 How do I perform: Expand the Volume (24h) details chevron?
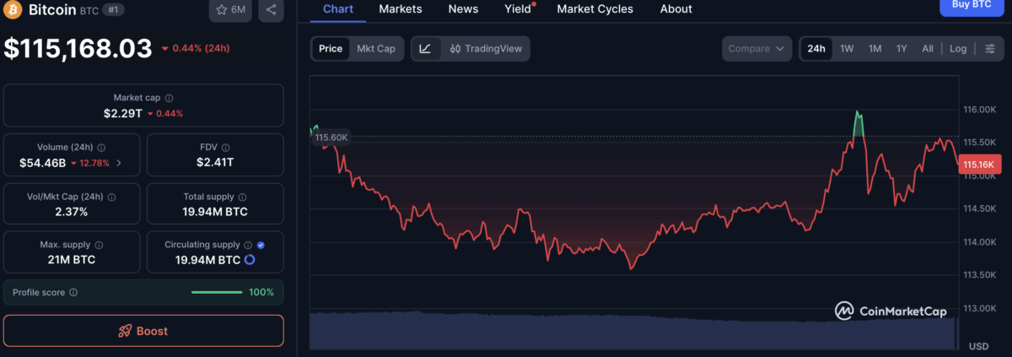click(x=118, y=163)
